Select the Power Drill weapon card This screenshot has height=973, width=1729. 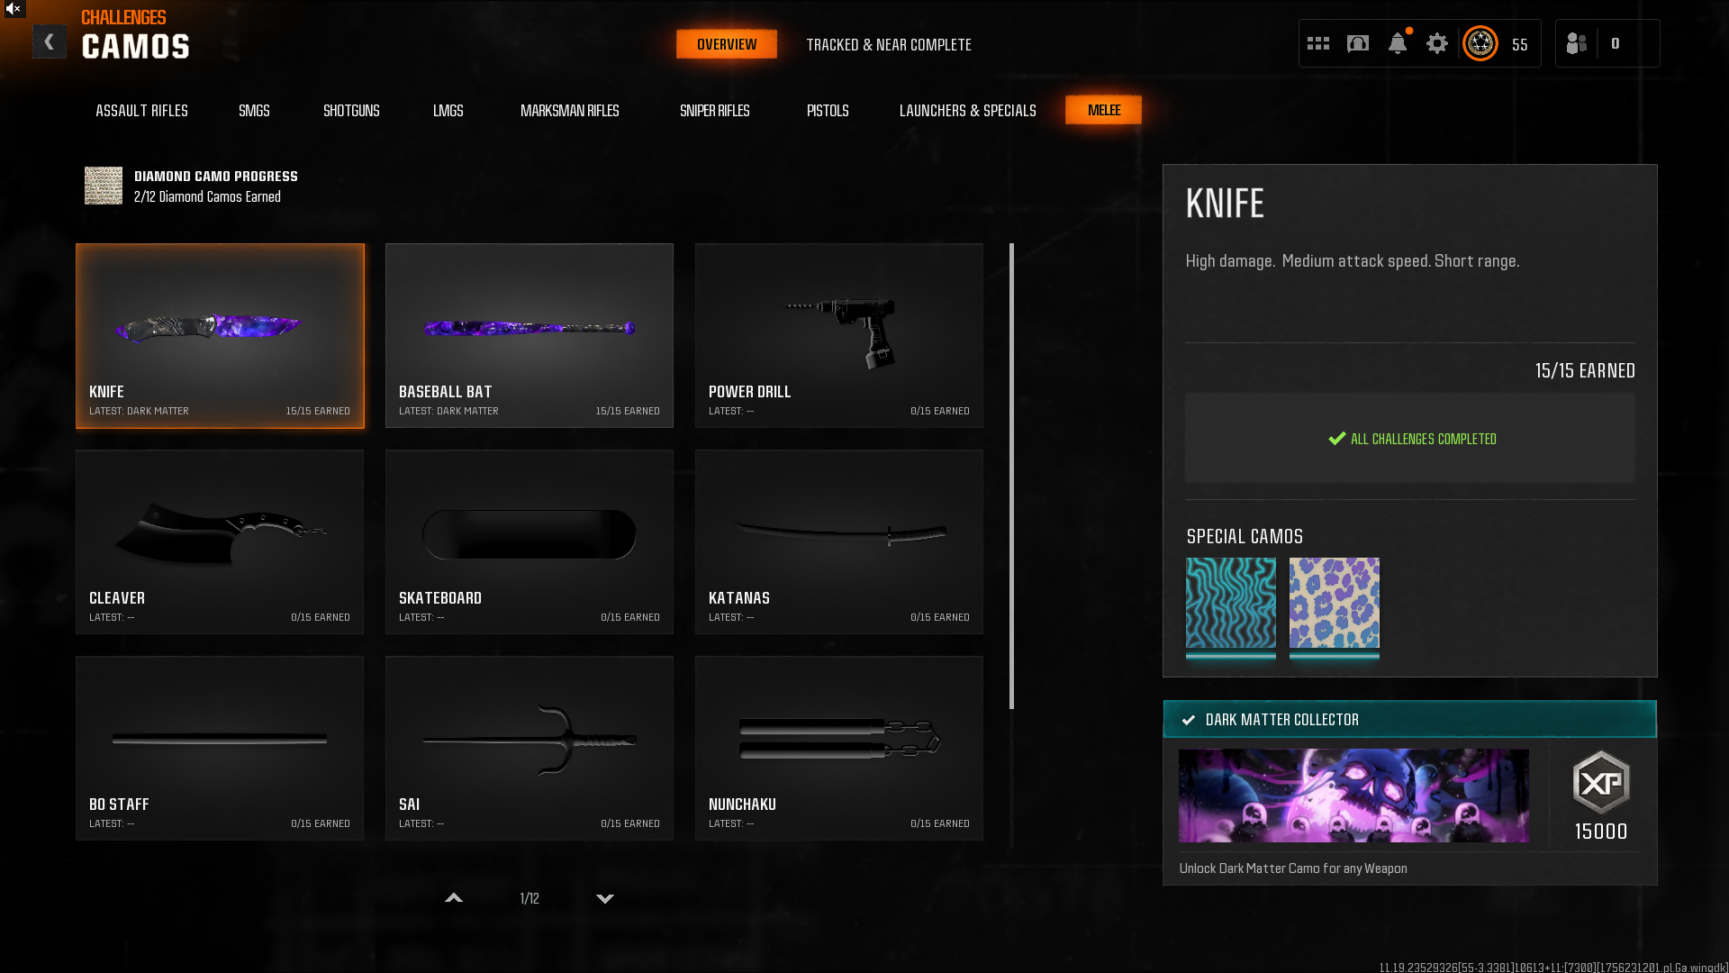[838, 335]
